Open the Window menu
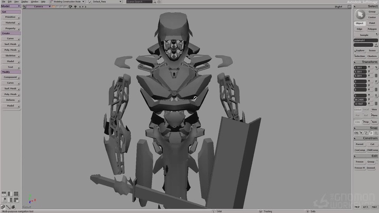Screen dimensions: 379x213 coord(34,2)
